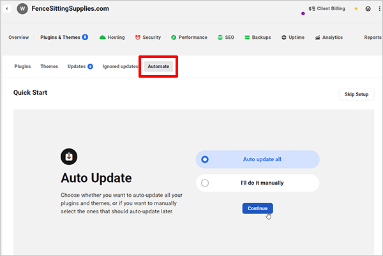Image resolution: width=383 pixels, height=256 pixels.
Task: Open Client Billing link
Action: (327, 10)
